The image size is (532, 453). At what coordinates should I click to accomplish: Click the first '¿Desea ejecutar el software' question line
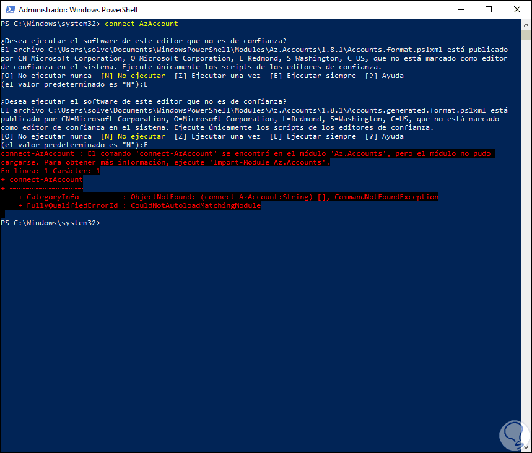(144, 41)
